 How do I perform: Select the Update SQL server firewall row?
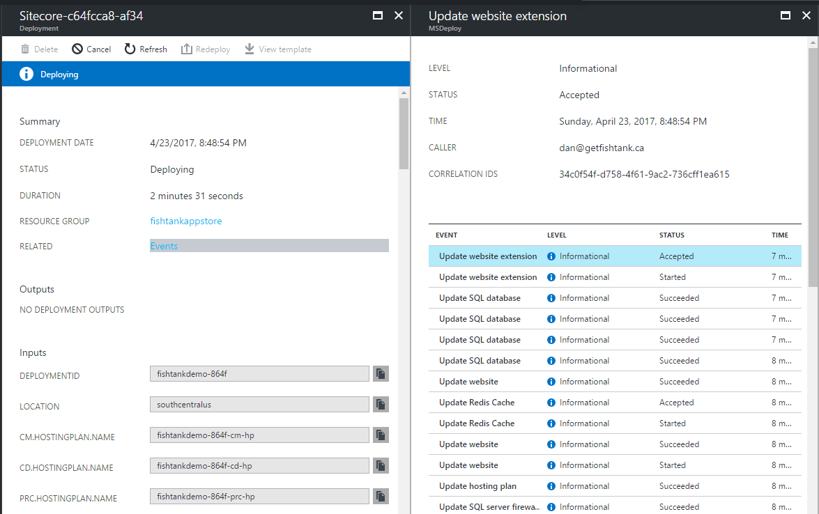(x=615, y=505)
